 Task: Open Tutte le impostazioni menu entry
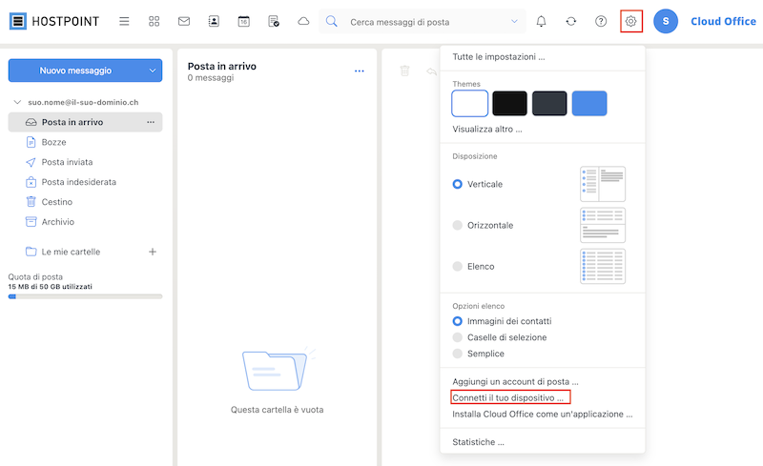498,57
